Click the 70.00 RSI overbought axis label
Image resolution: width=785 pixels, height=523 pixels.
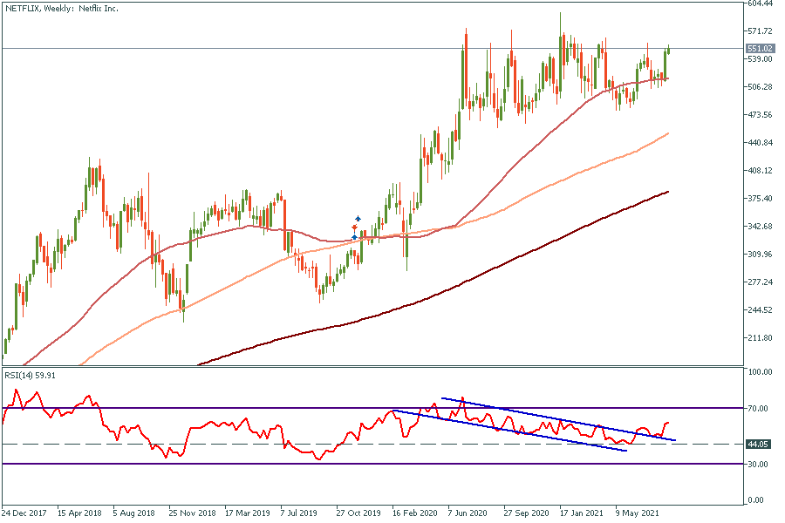758,408
